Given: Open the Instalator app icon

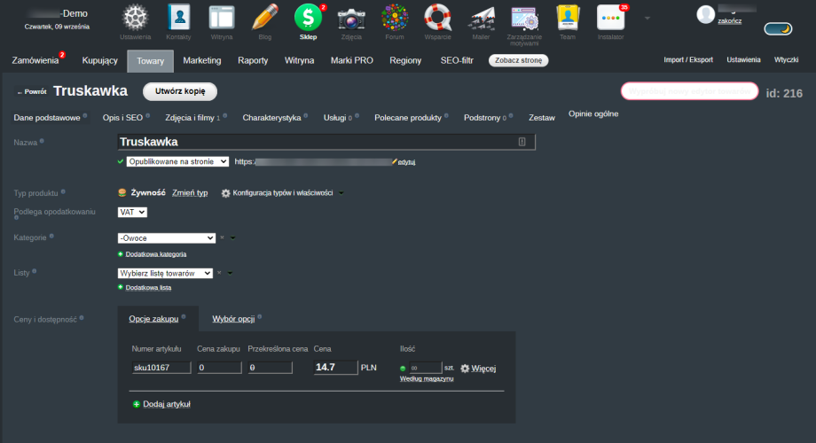Looking at the screenshot, I should [610, 19].
